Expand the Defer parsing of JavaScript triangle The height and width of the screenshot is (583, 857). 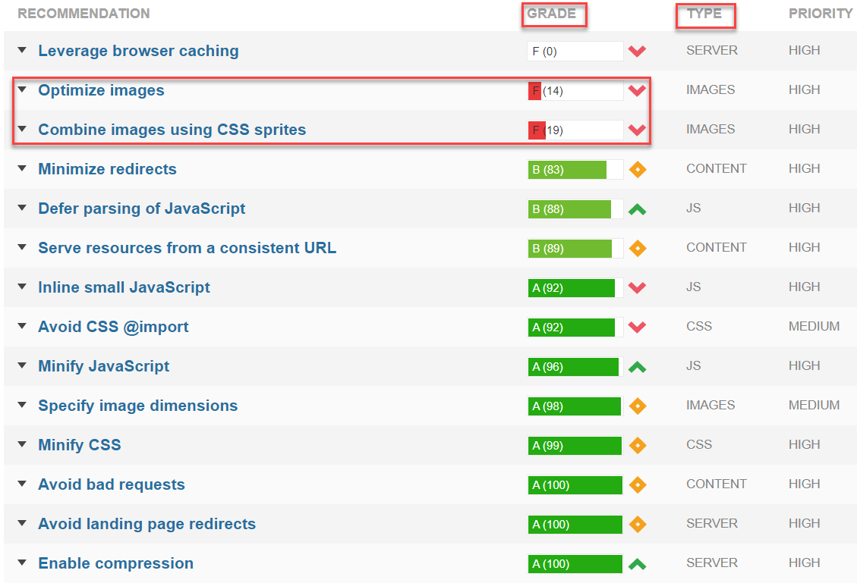point(22,208)
